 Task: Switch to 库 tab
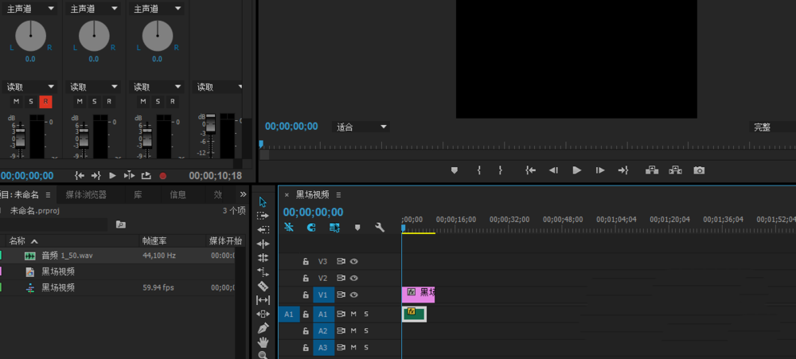tap(138, 194)
